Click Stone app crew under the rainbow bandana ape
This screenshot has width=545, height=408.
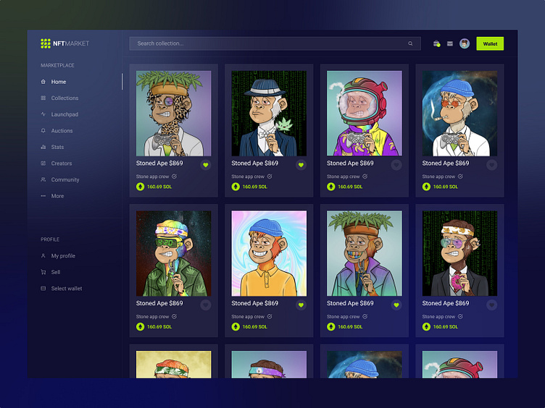click(153, 317)
